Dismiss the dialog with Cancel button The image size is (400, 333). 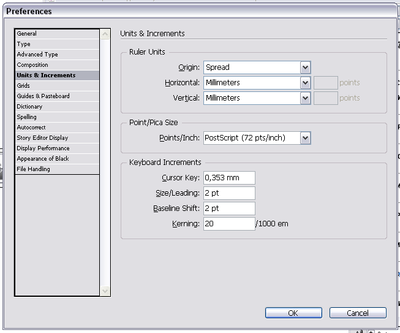click(x=358, y=313)
